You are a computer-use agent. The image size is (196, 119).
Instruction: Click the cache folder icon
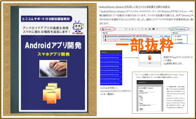point(175,40)
